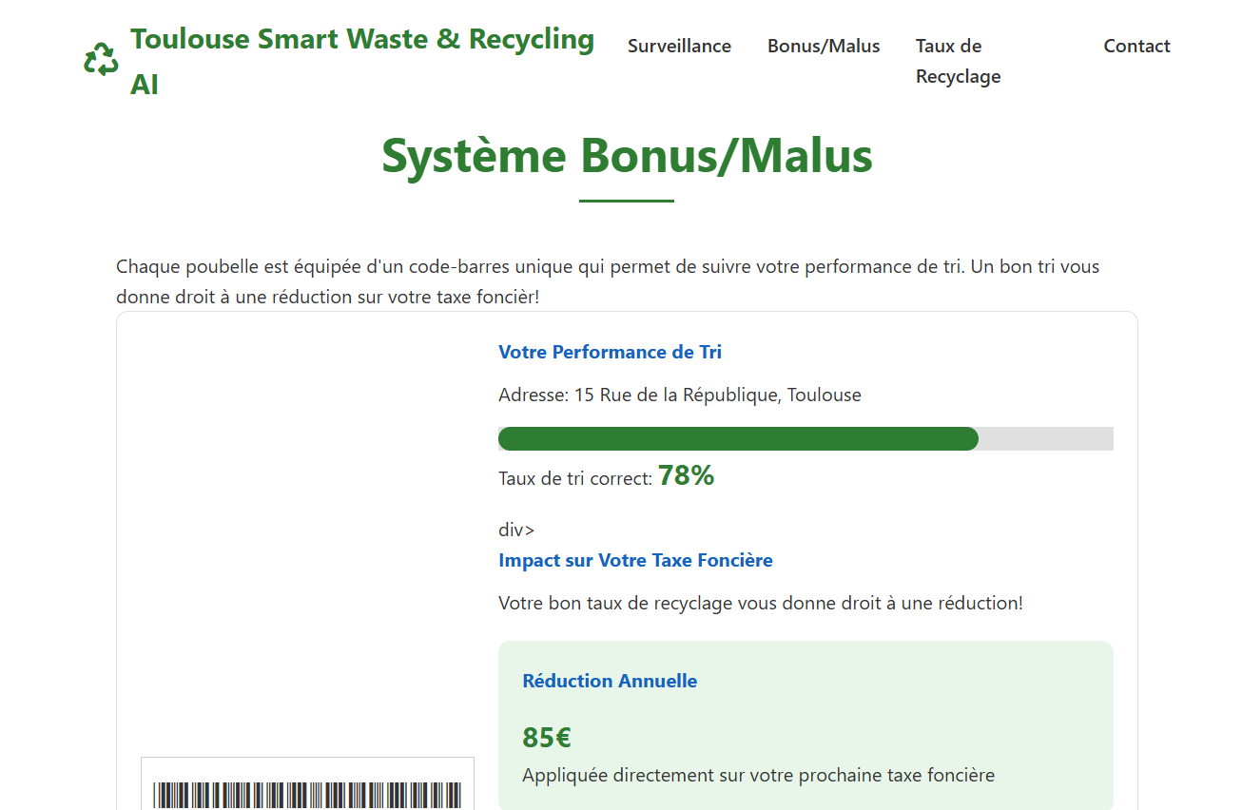The image size is (1242, 810).
Task: Click the green sorting progress bar
Action: (738, 438)
